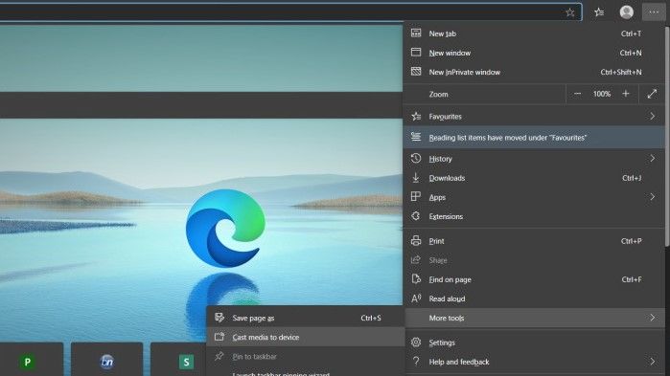Click the Find on page icon
This screenshot has height=376, width=670.
[416, 279]
